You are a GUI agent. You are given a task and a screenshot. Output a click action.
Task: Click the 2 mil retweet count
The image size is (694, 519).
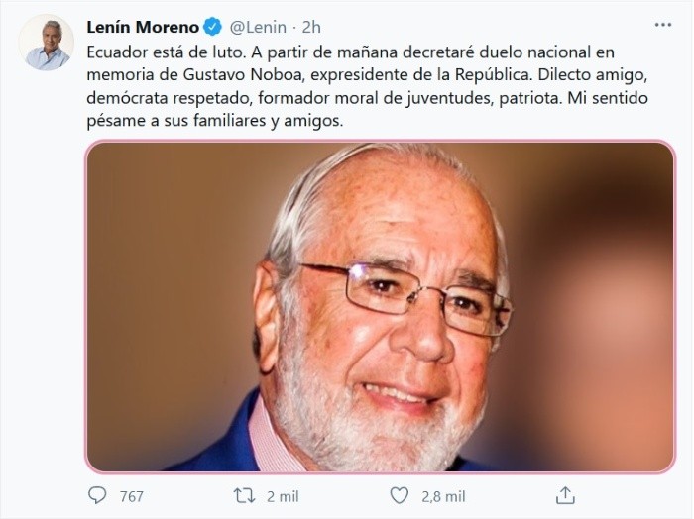pos(283,495)
